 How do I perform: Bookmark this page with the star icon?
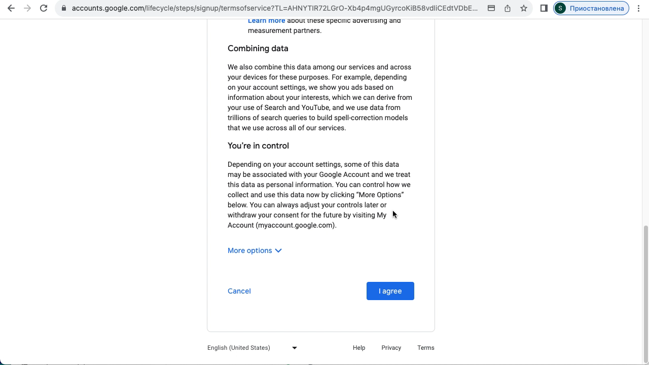coord(524,8)
